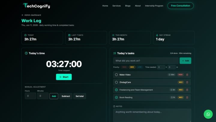Click trash icon for ZindagiCare task
The width and height of the screenshot is (216, 122).
coord(187,82)
